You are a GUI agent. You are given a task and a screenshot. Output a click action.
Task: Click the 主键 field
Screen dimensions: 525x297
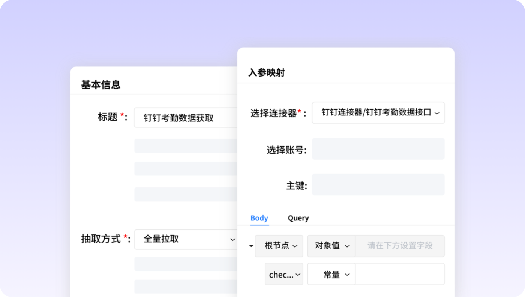click(x=378, y=184)
